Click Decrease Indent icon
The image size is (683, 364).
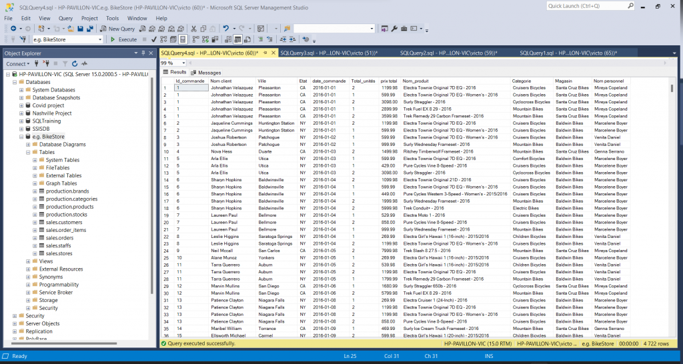(283, 39)
